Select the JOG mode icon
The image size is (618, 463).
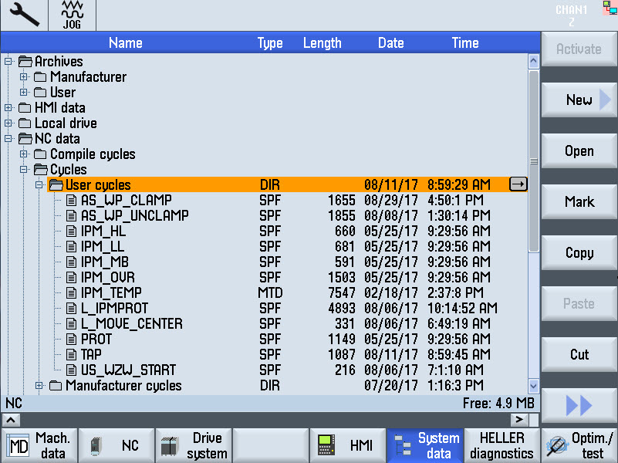click(x=71, y=15)
